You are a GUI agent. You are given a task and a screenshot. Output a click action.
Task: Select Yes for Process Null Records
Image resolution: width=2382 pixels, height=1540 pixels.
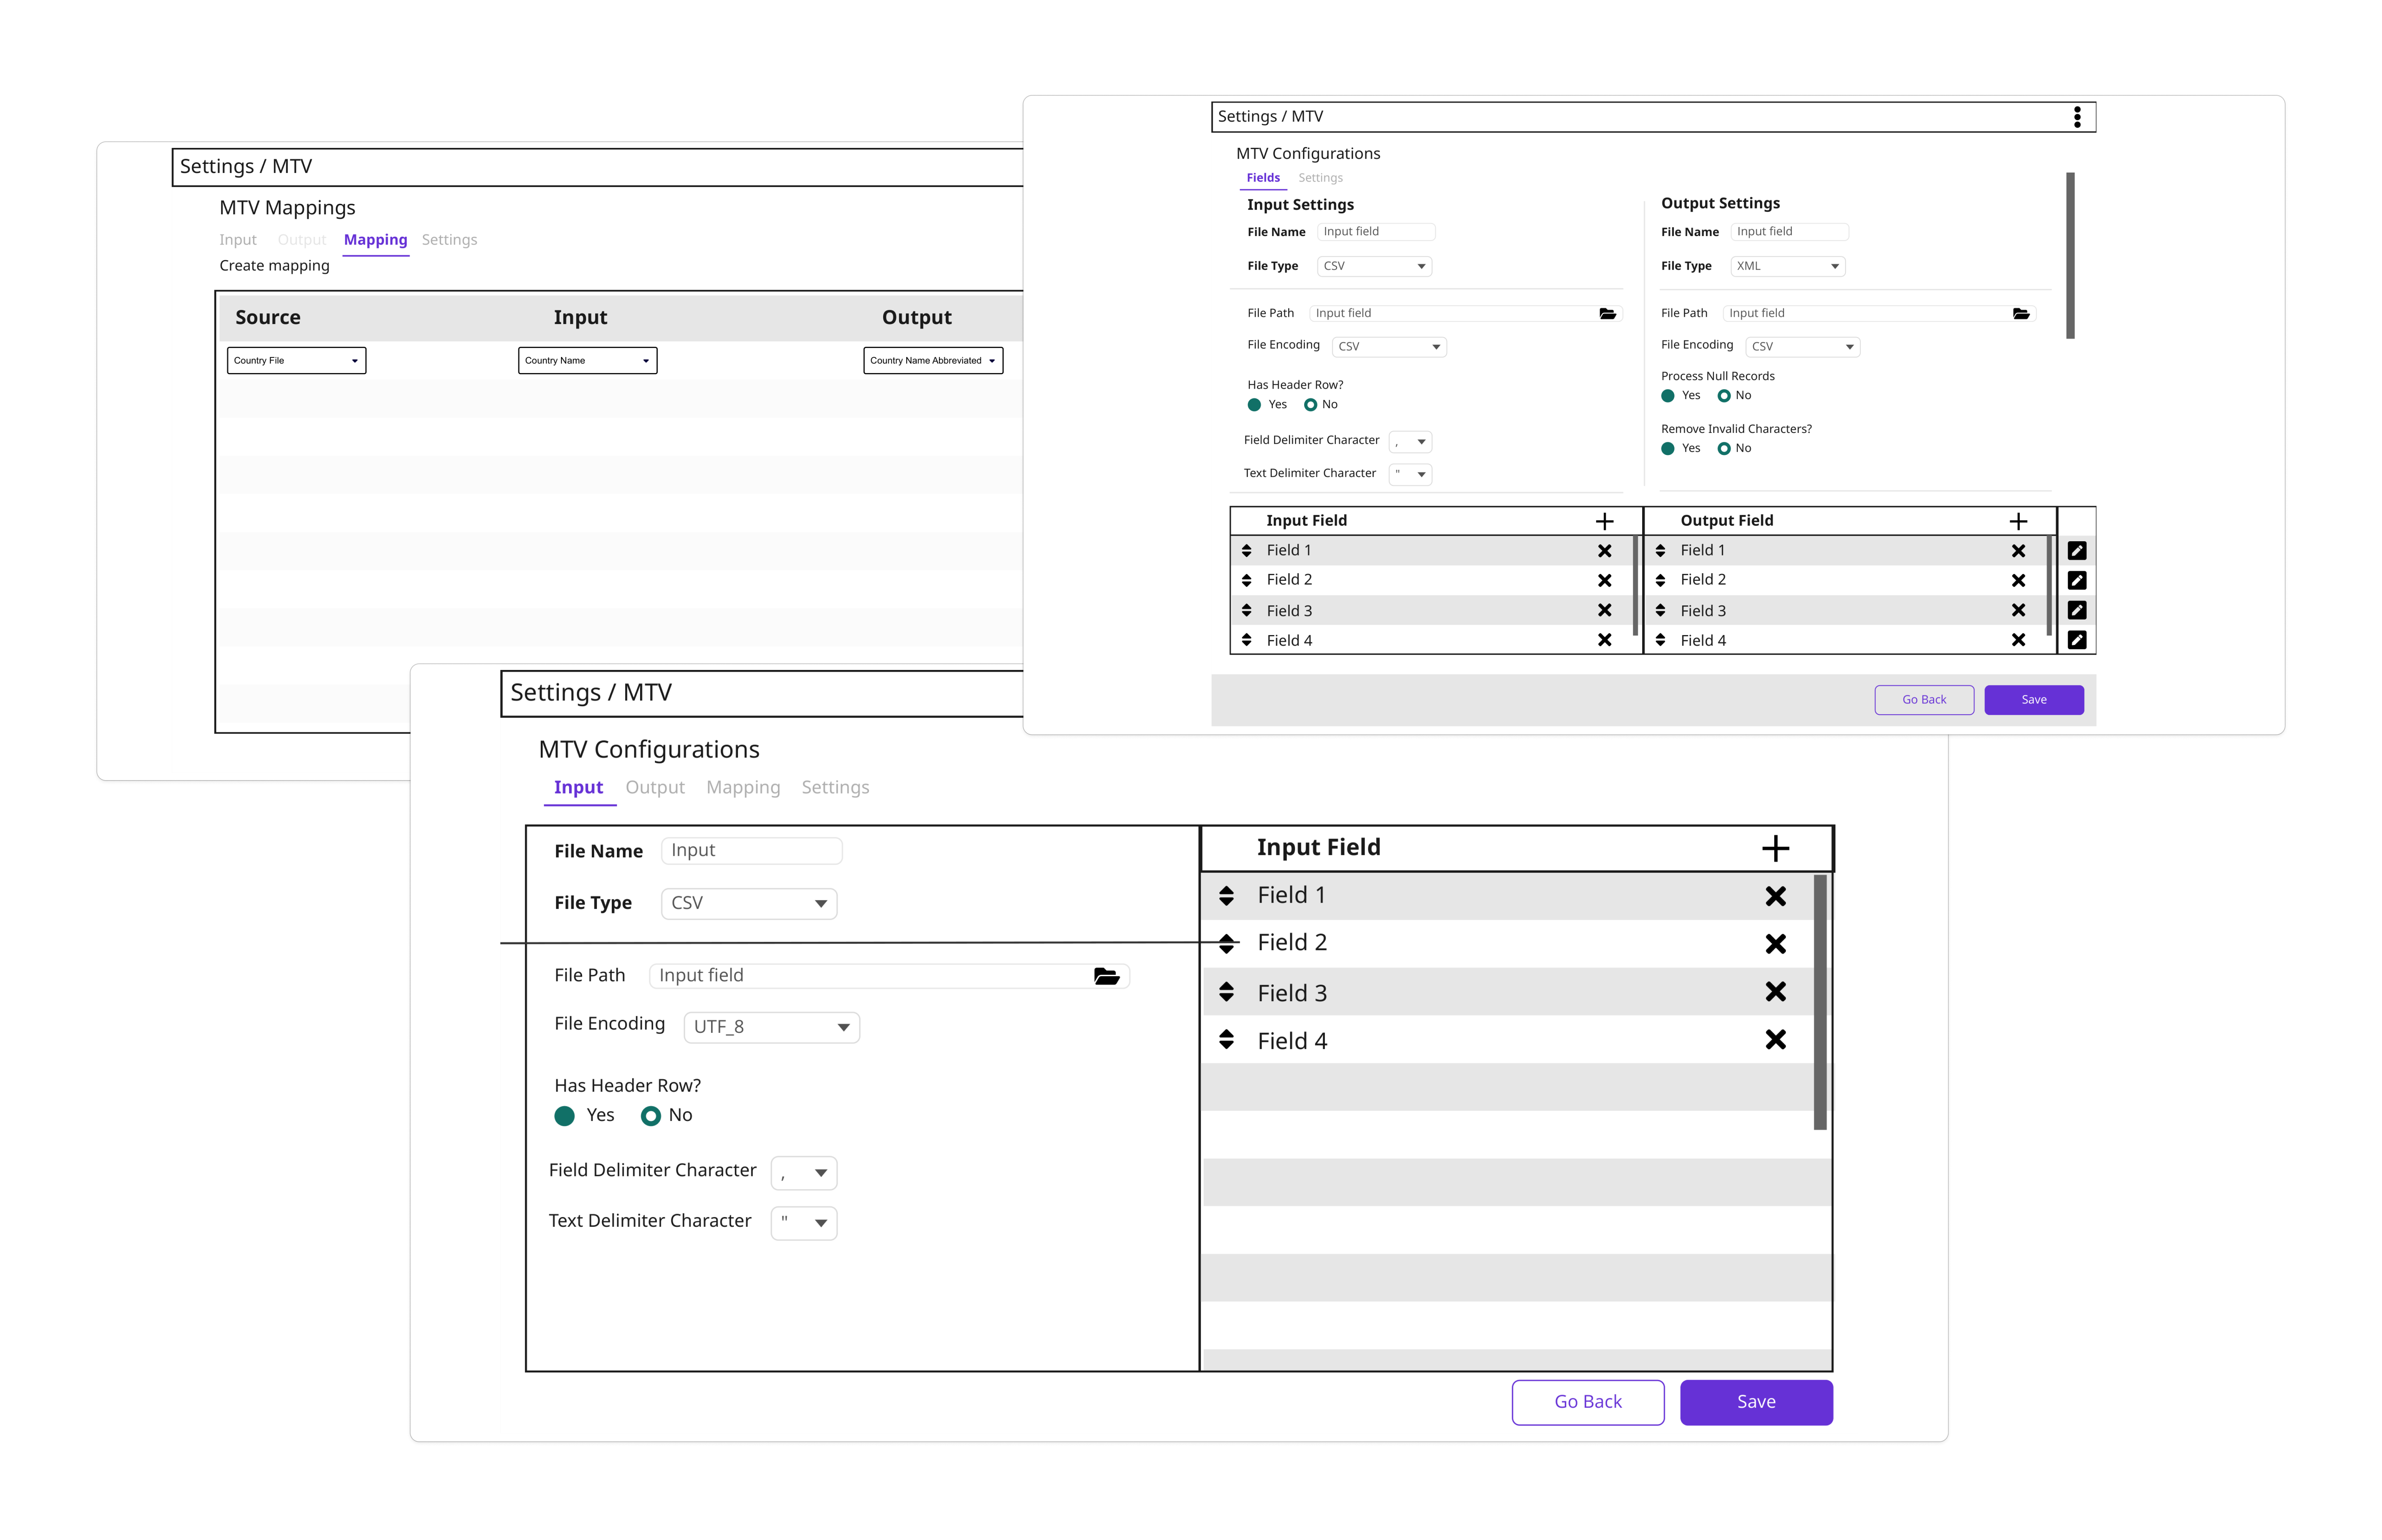click(x=1668, y=396)
